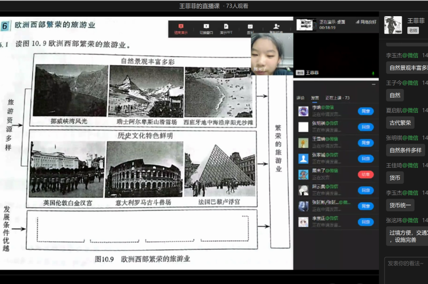Click the 挪威峡湾风光 photo in slide

[x=71, y=90]
